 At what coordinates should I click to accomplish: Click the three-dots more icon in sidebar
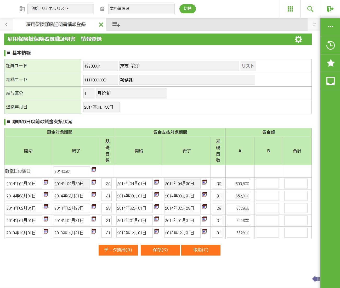pyautogui.click(x=330, y=27)
